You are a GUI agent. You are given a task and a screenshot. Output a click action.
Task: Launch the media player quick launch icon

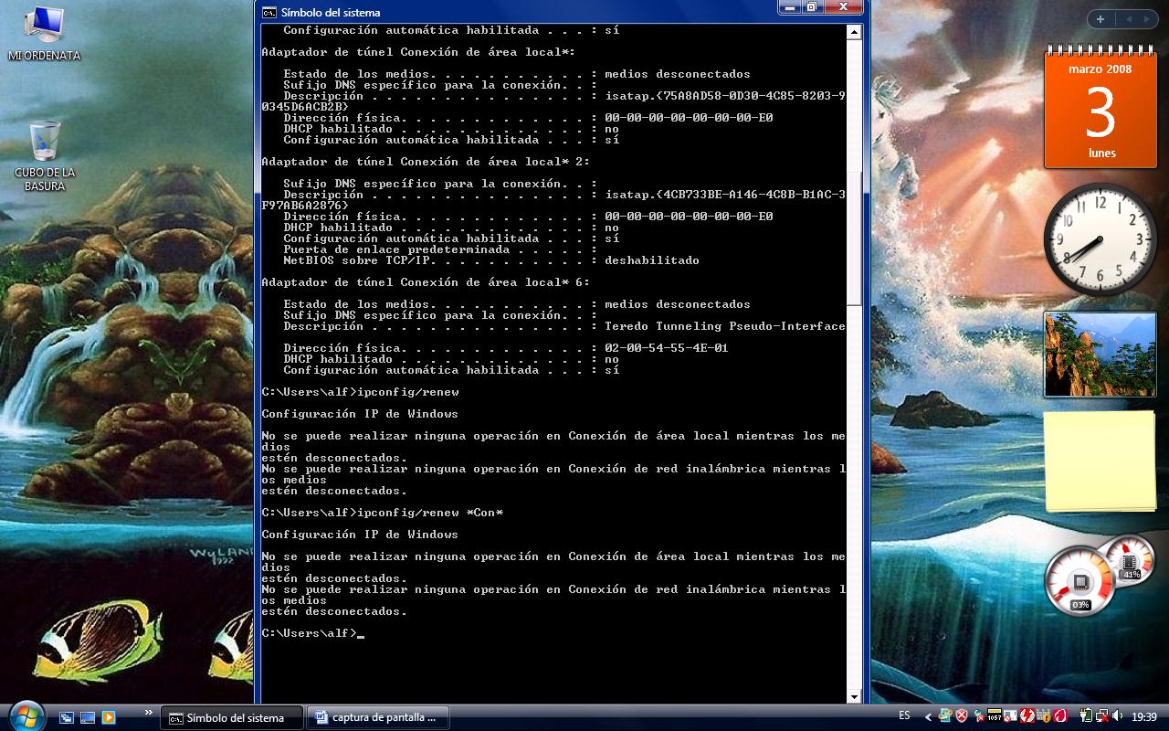click(109, 717)
